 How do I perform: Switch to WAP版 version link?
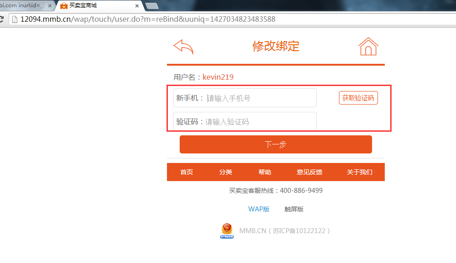click(259, 209)
